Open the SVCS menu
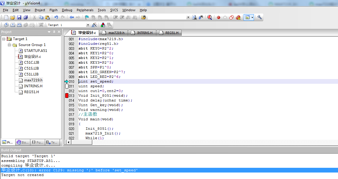The width and height of the screenshot is (338, 179). coord(114,10)
